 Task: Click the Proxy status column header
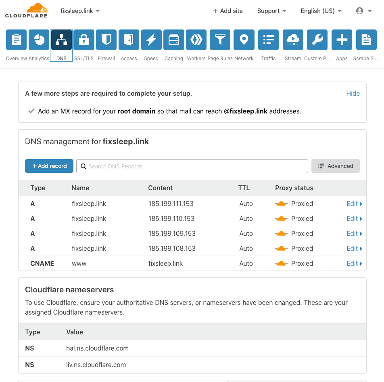tap(294, 188)
